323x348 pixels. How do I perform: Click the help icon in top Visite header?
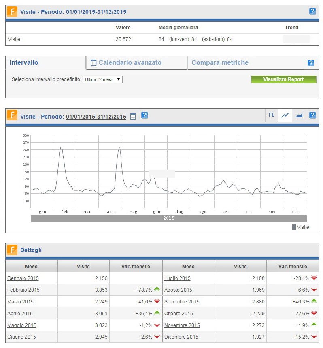(x=312, y=11)
